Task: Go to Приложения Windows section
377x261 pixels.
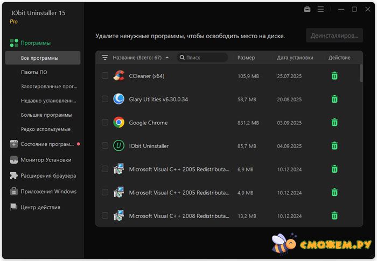Action: pos(48,192)
